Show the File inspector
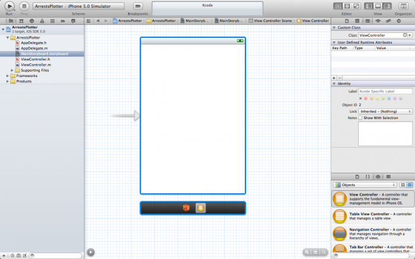 pyautogui.click(x=347, y=21)
